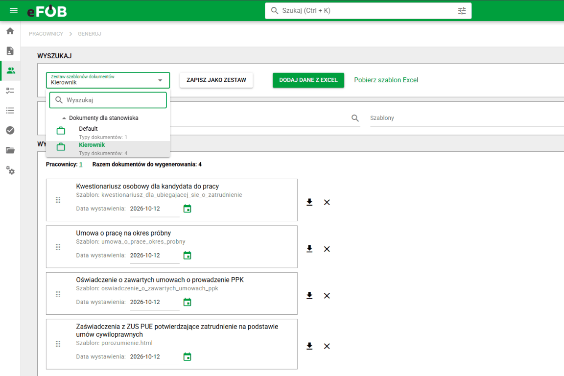Select Default template set
The width and height of the screenshot is (564, 376).
tap(108, 132)
